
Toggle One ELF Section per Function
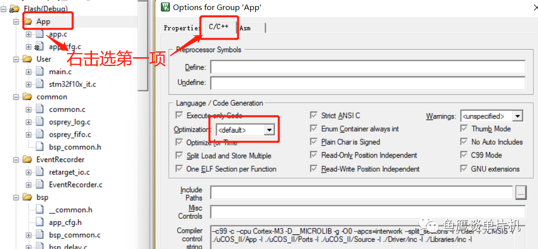click(x=179, y=169)
